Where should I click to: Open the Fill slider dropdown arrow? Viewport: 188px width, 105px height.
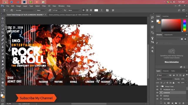[x=186, y=83]
